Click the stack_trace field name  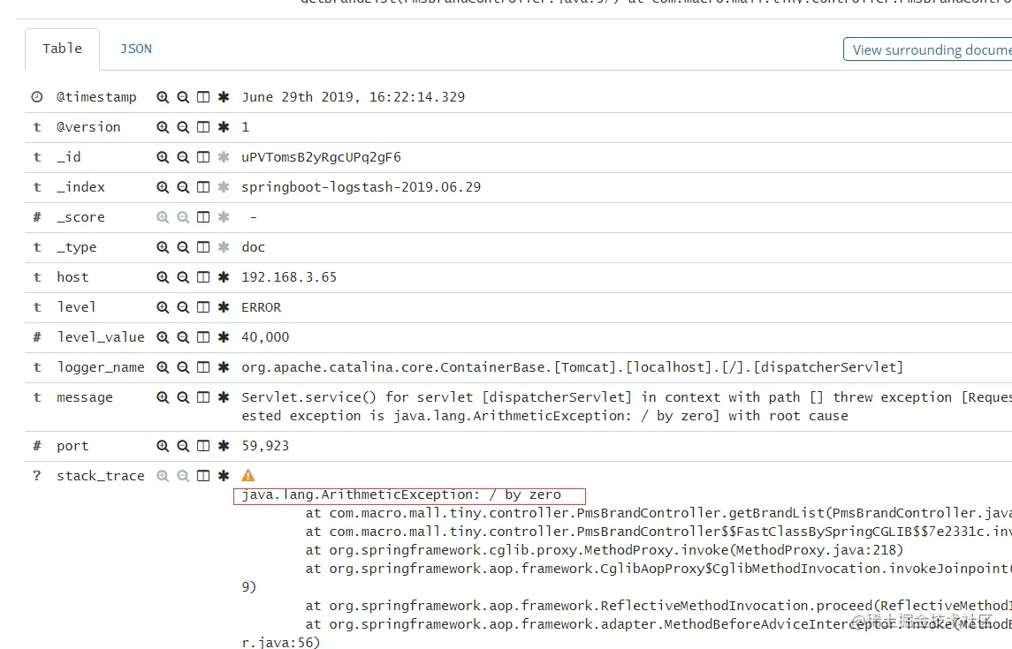click(100, 476)
